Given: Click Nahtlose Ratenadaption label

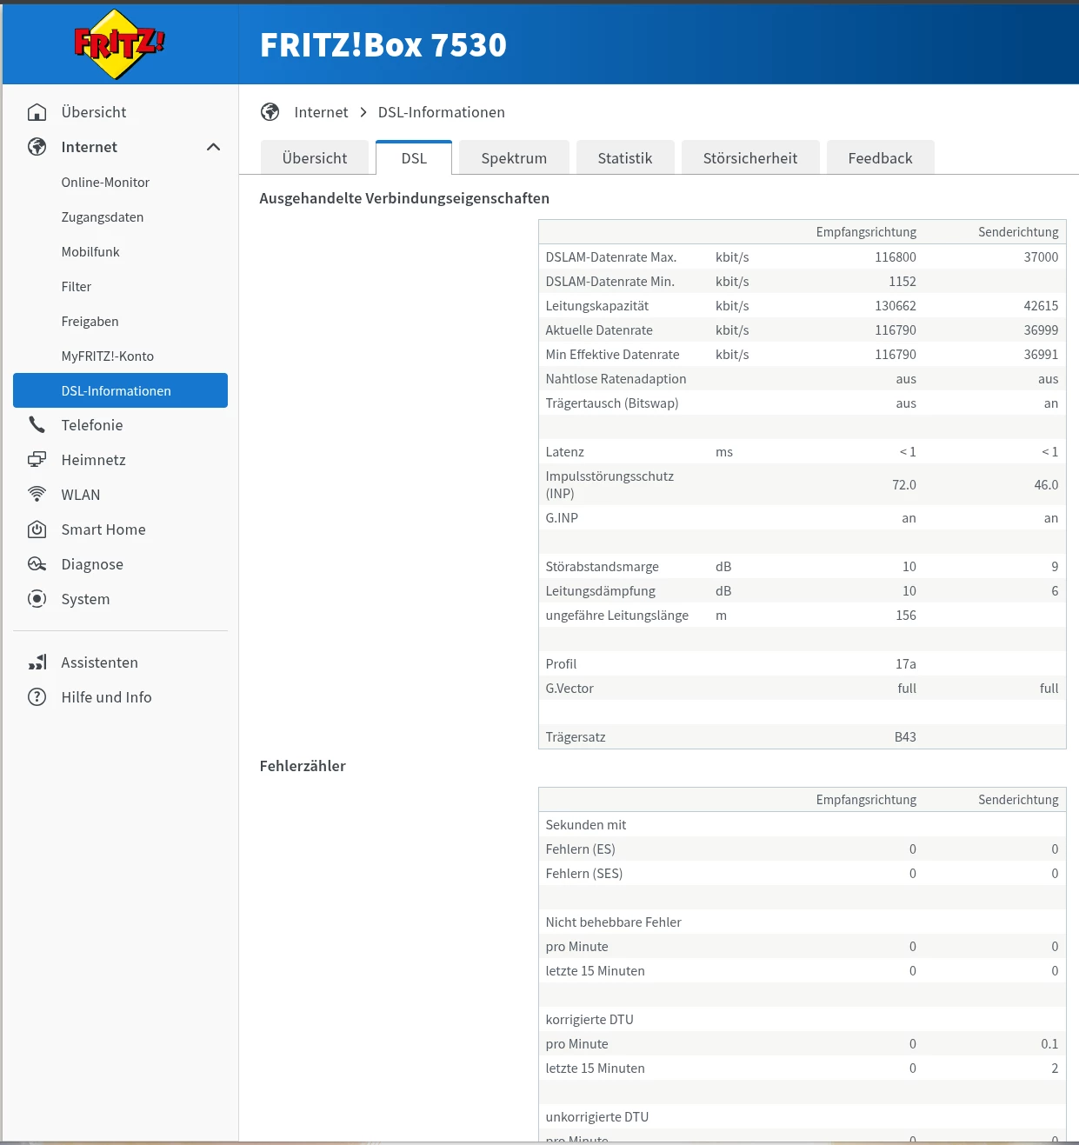Looking at the screenshot, I should point(616,379).
